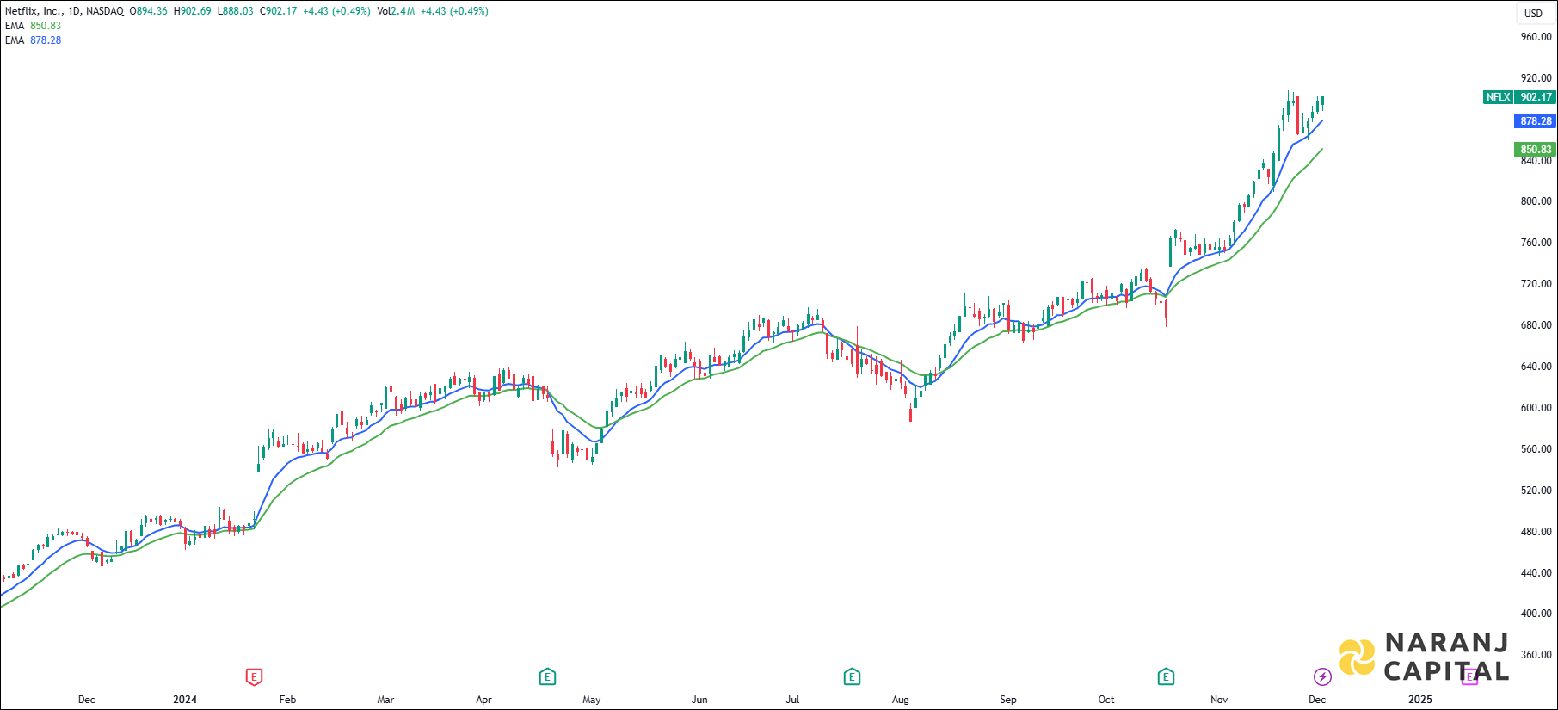Click the purple lightning event icon near Dec

(1322, 677)
